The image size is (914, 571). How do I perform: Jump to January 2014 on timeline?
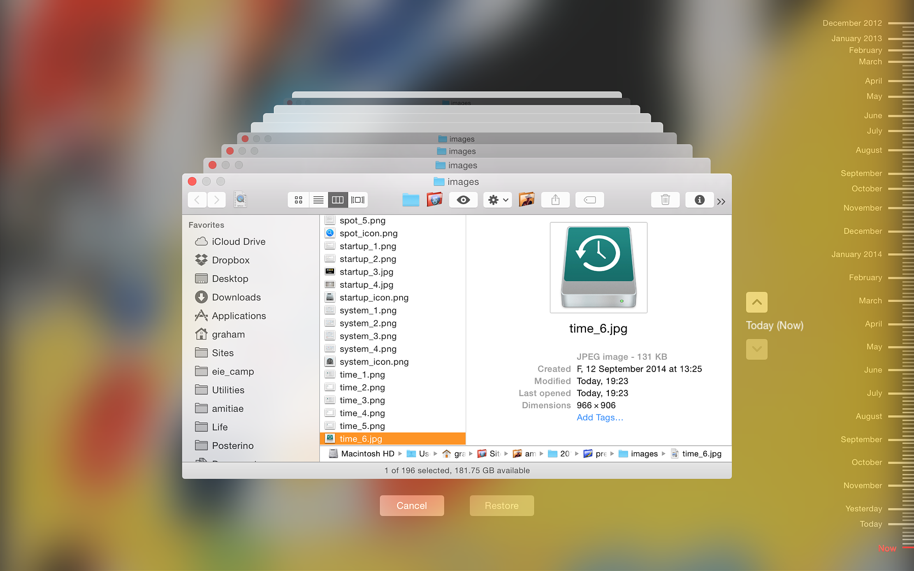pyautogui.click(x=857, y=254)
